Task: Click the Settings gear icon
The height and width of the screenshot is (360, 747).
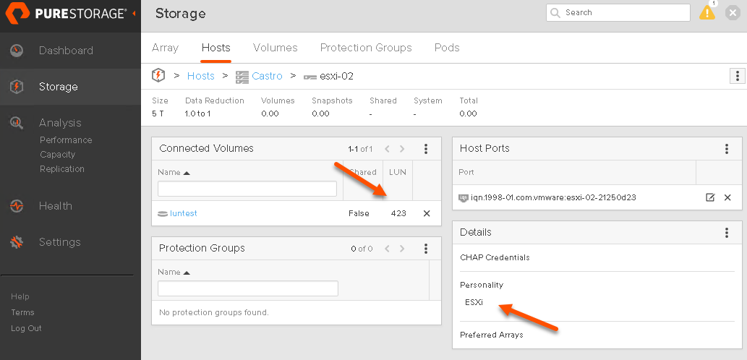Action: click(17, 242)
